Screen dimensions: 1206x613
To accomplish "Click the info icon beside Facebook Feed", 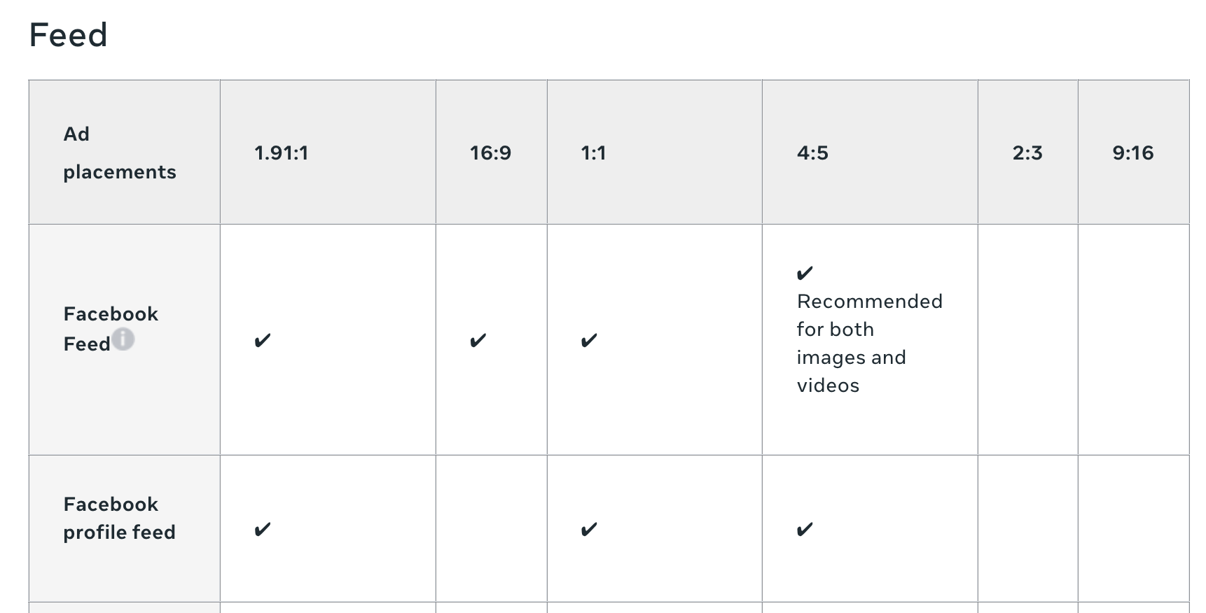I will point(123,339).
